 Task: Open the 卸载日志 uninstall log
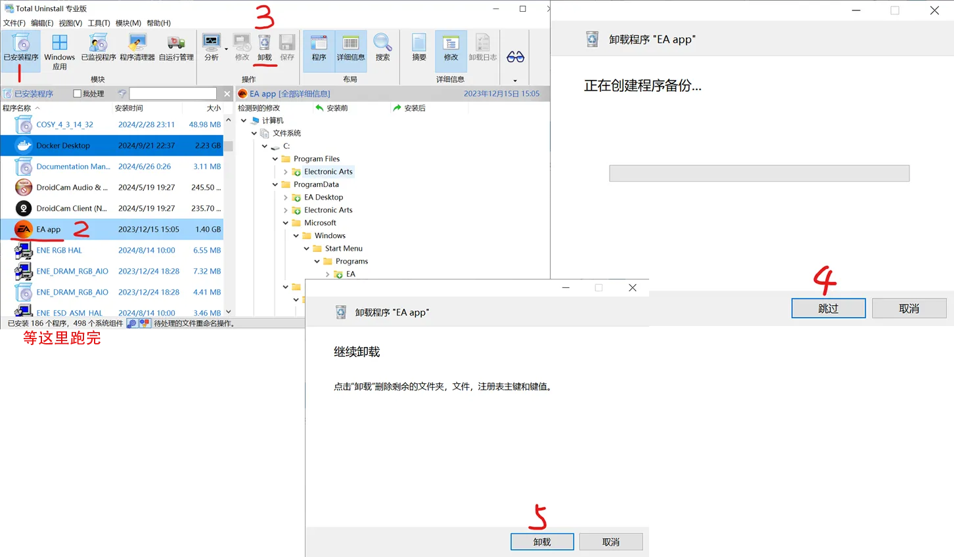(483, 48)
